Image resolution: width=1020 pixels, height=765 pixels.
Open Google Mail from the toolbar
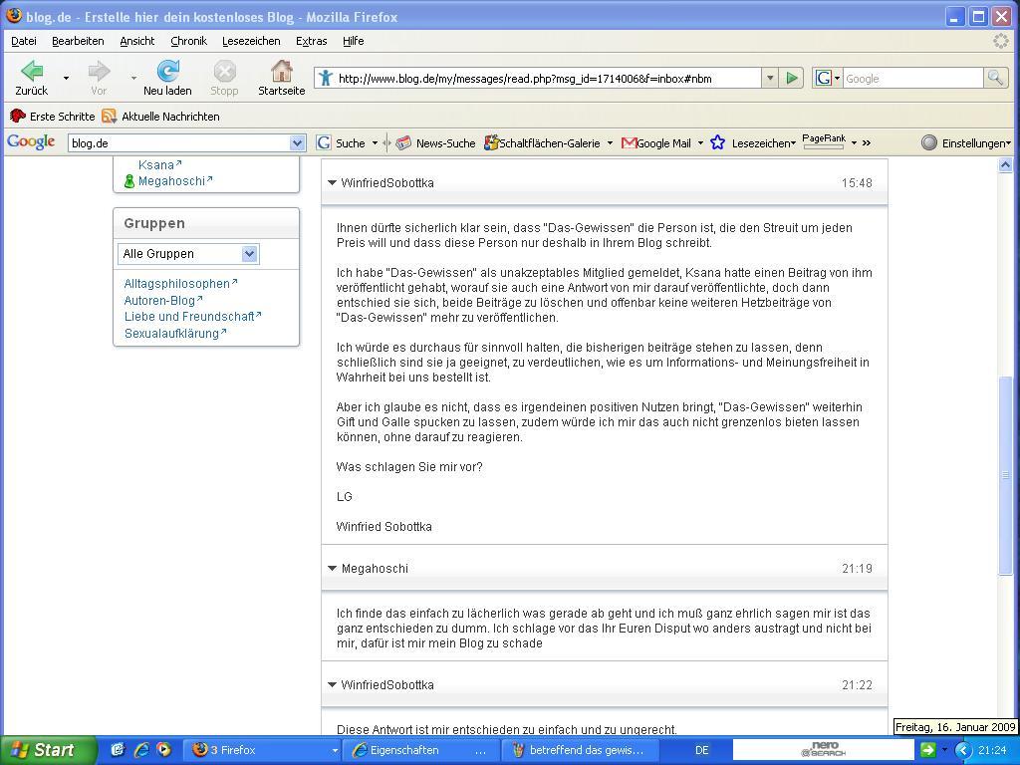[656, 143]
